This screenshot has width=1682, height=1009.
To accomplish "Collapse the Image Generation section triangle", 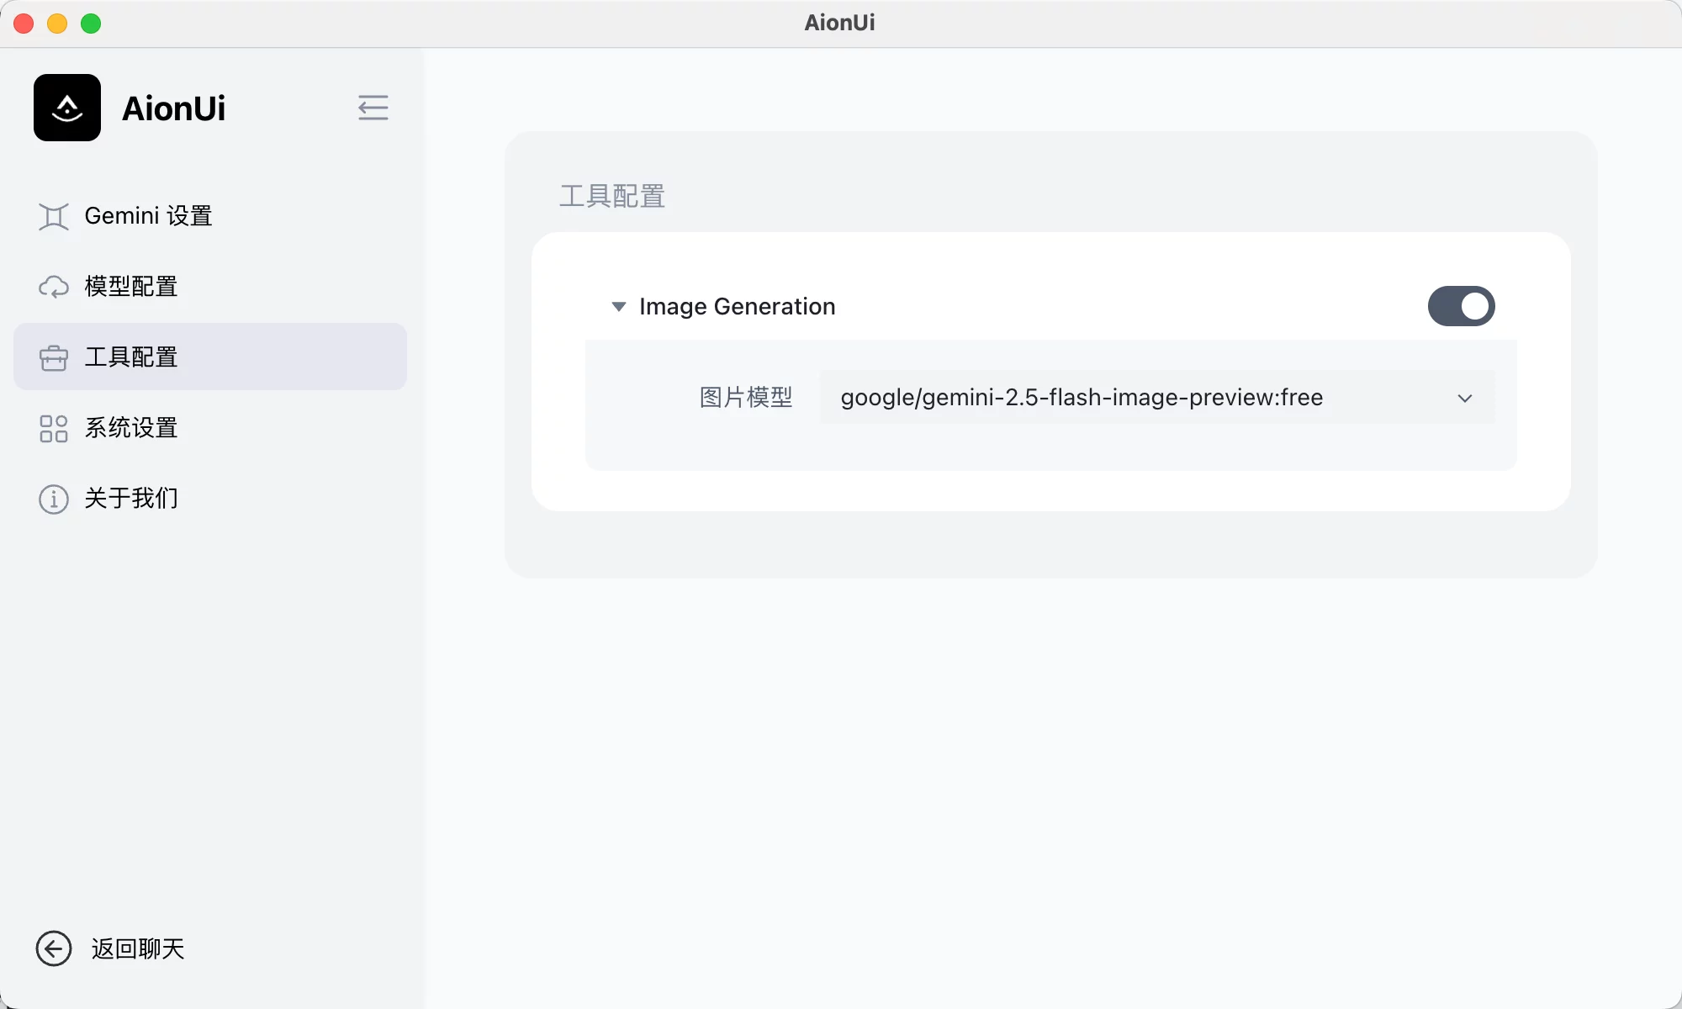I will pyautogui.click(x=619, y=307).
